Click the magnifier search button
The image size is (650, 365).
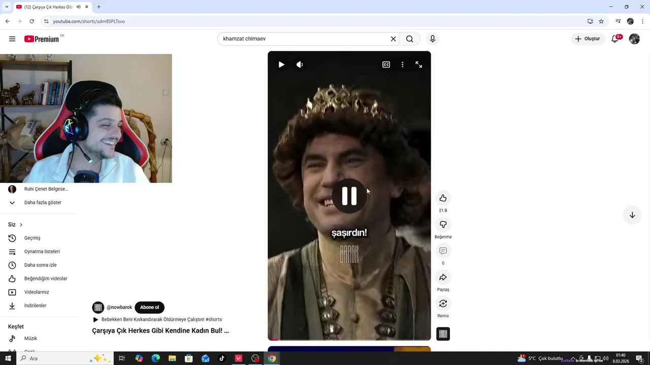pyautogui.click(x=409, y=39)
